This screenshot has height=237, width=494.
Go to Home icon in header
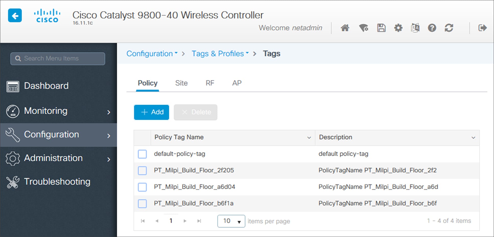coord(345,28)
